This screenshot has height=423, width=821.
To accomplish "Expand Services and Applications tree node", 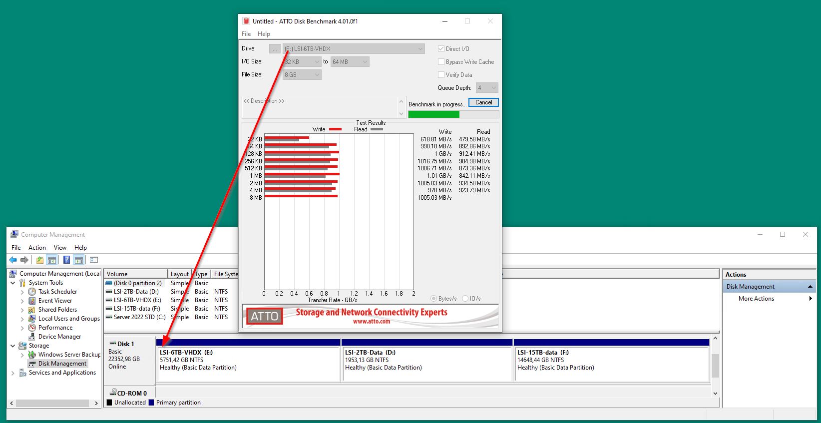I will [x=13, y=373].
